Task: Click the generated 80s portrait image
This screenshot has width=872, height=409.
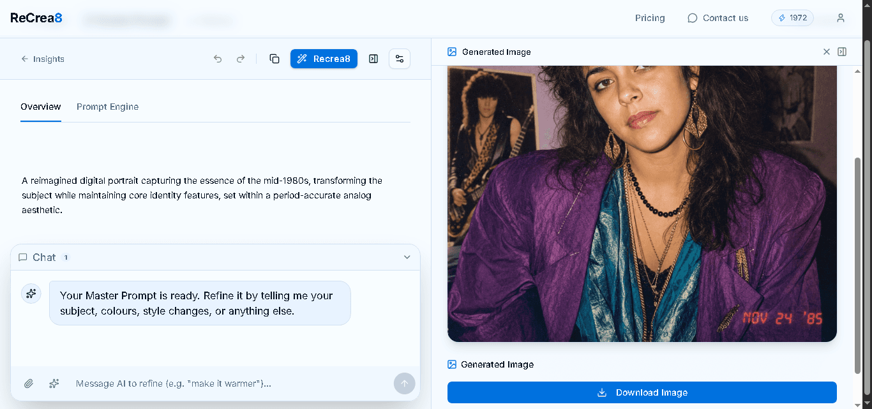Action: click(x=642, y=203)
